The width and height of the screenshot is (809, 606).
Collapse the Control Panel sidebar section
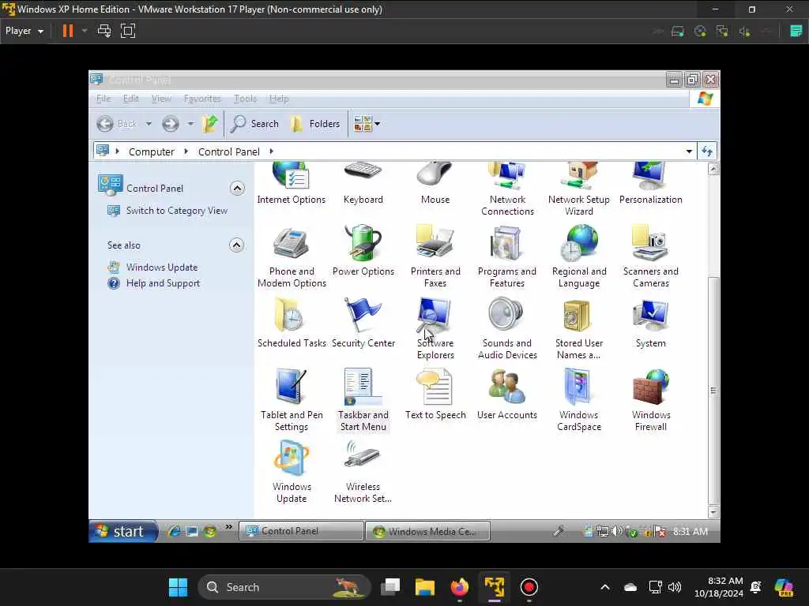[x=237, y=188]
